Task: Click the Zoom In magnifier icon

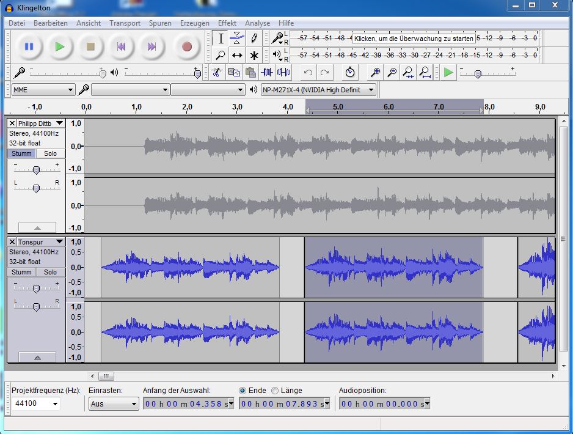Action: coord(376,72)
